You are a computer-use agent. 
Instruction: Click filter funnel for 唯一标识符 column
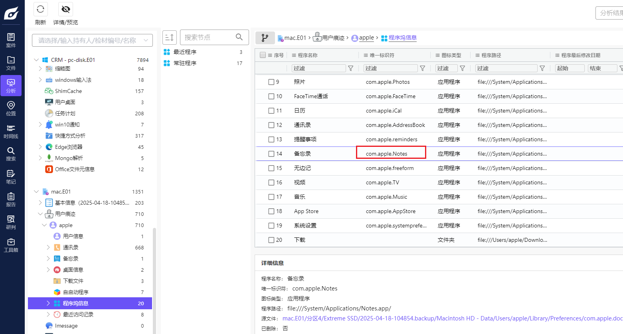(x=423, y=68)
